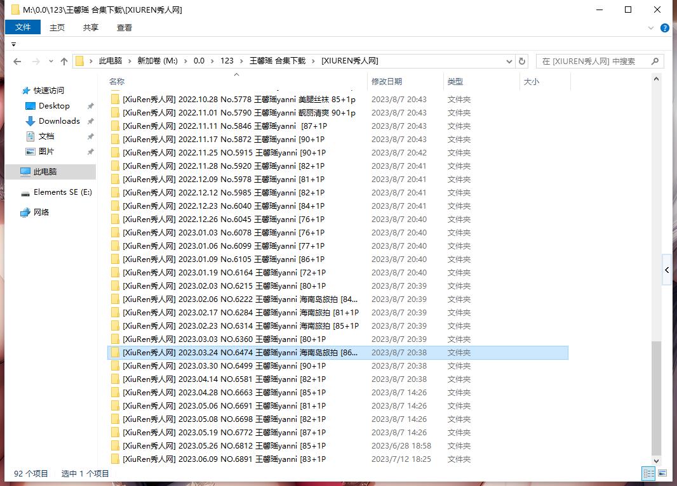Open recent locations dropdown
Screen dimensions: 677x486
coord(51,62)
